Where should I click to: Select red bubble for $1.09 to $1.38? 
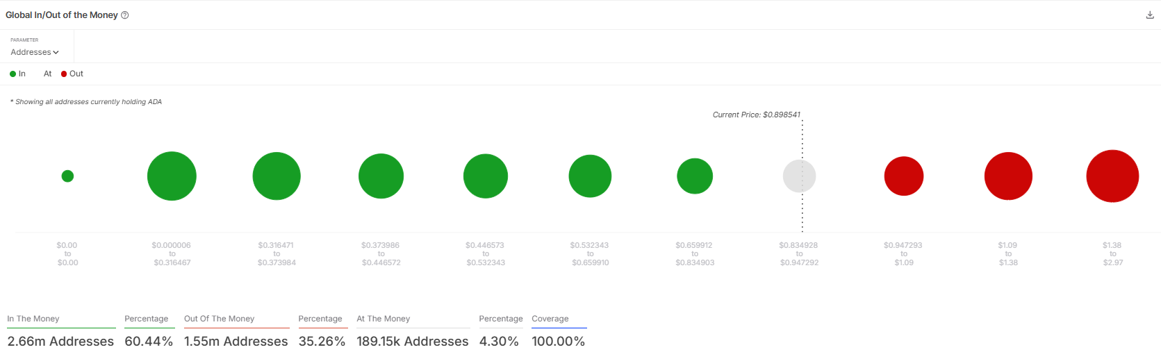(x=1008, y=176)
